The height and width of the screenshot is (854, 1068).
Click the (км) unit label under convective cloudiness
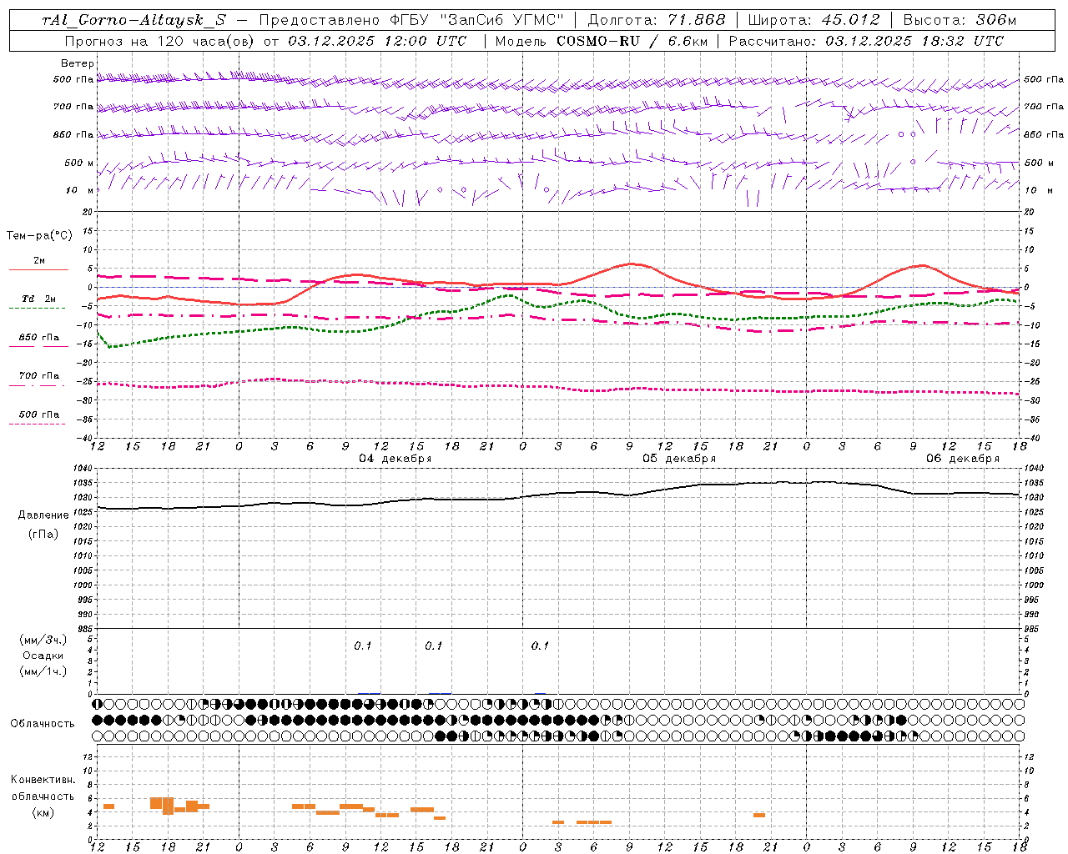[x=43, y=812]
